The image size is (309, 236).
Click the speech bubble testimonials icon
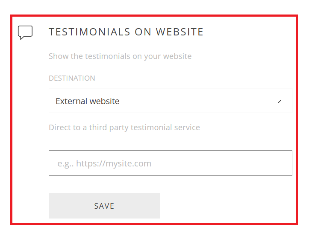click(x=25, y=32)
